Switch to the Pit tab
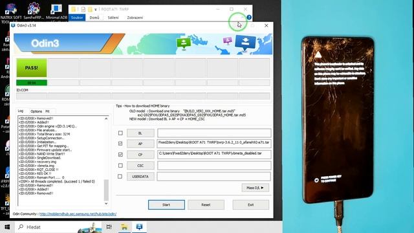The width and height of the screenshot is (414, 233). (47, 111)
